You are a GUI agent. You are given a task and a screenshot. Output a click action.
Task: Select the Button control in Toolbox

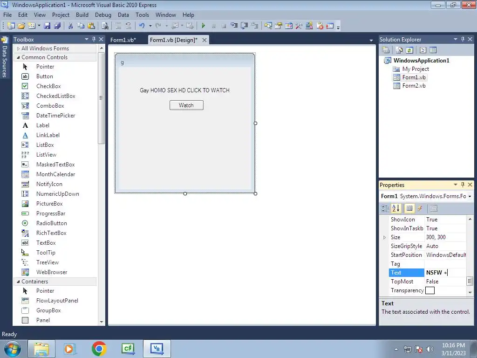(x=45, y=76)
